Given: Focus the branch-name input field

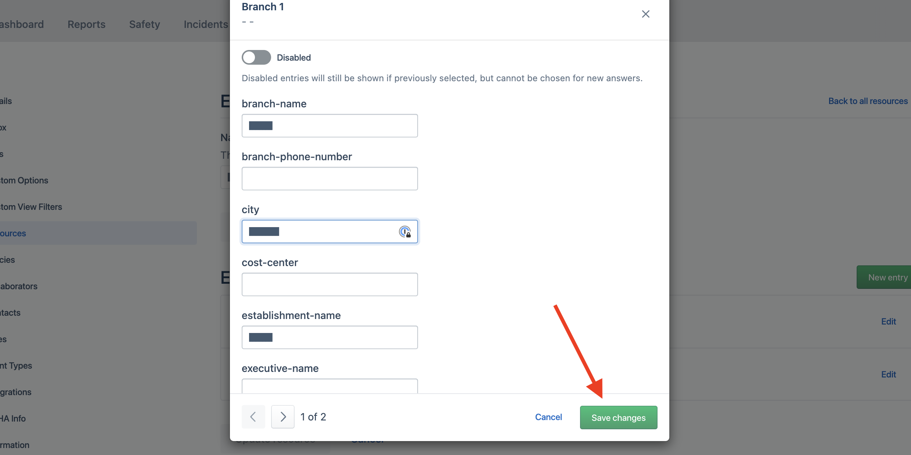Looking at the screenshot, I should coord(330,126).
